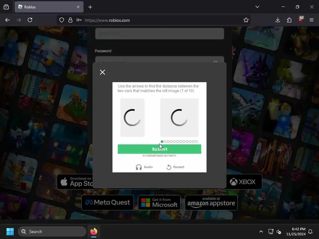319x239 pixels.
Task: Open Get it from Microsoft badge
Action: [159, 202]
